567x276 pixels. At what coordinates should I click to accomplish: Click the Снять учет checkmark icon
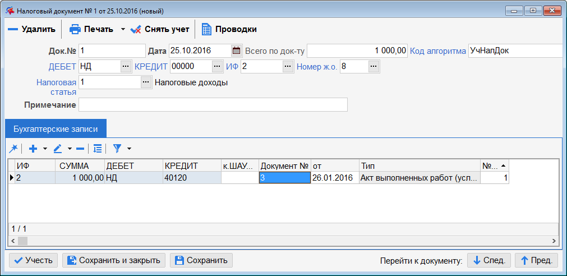click(136, 29)
